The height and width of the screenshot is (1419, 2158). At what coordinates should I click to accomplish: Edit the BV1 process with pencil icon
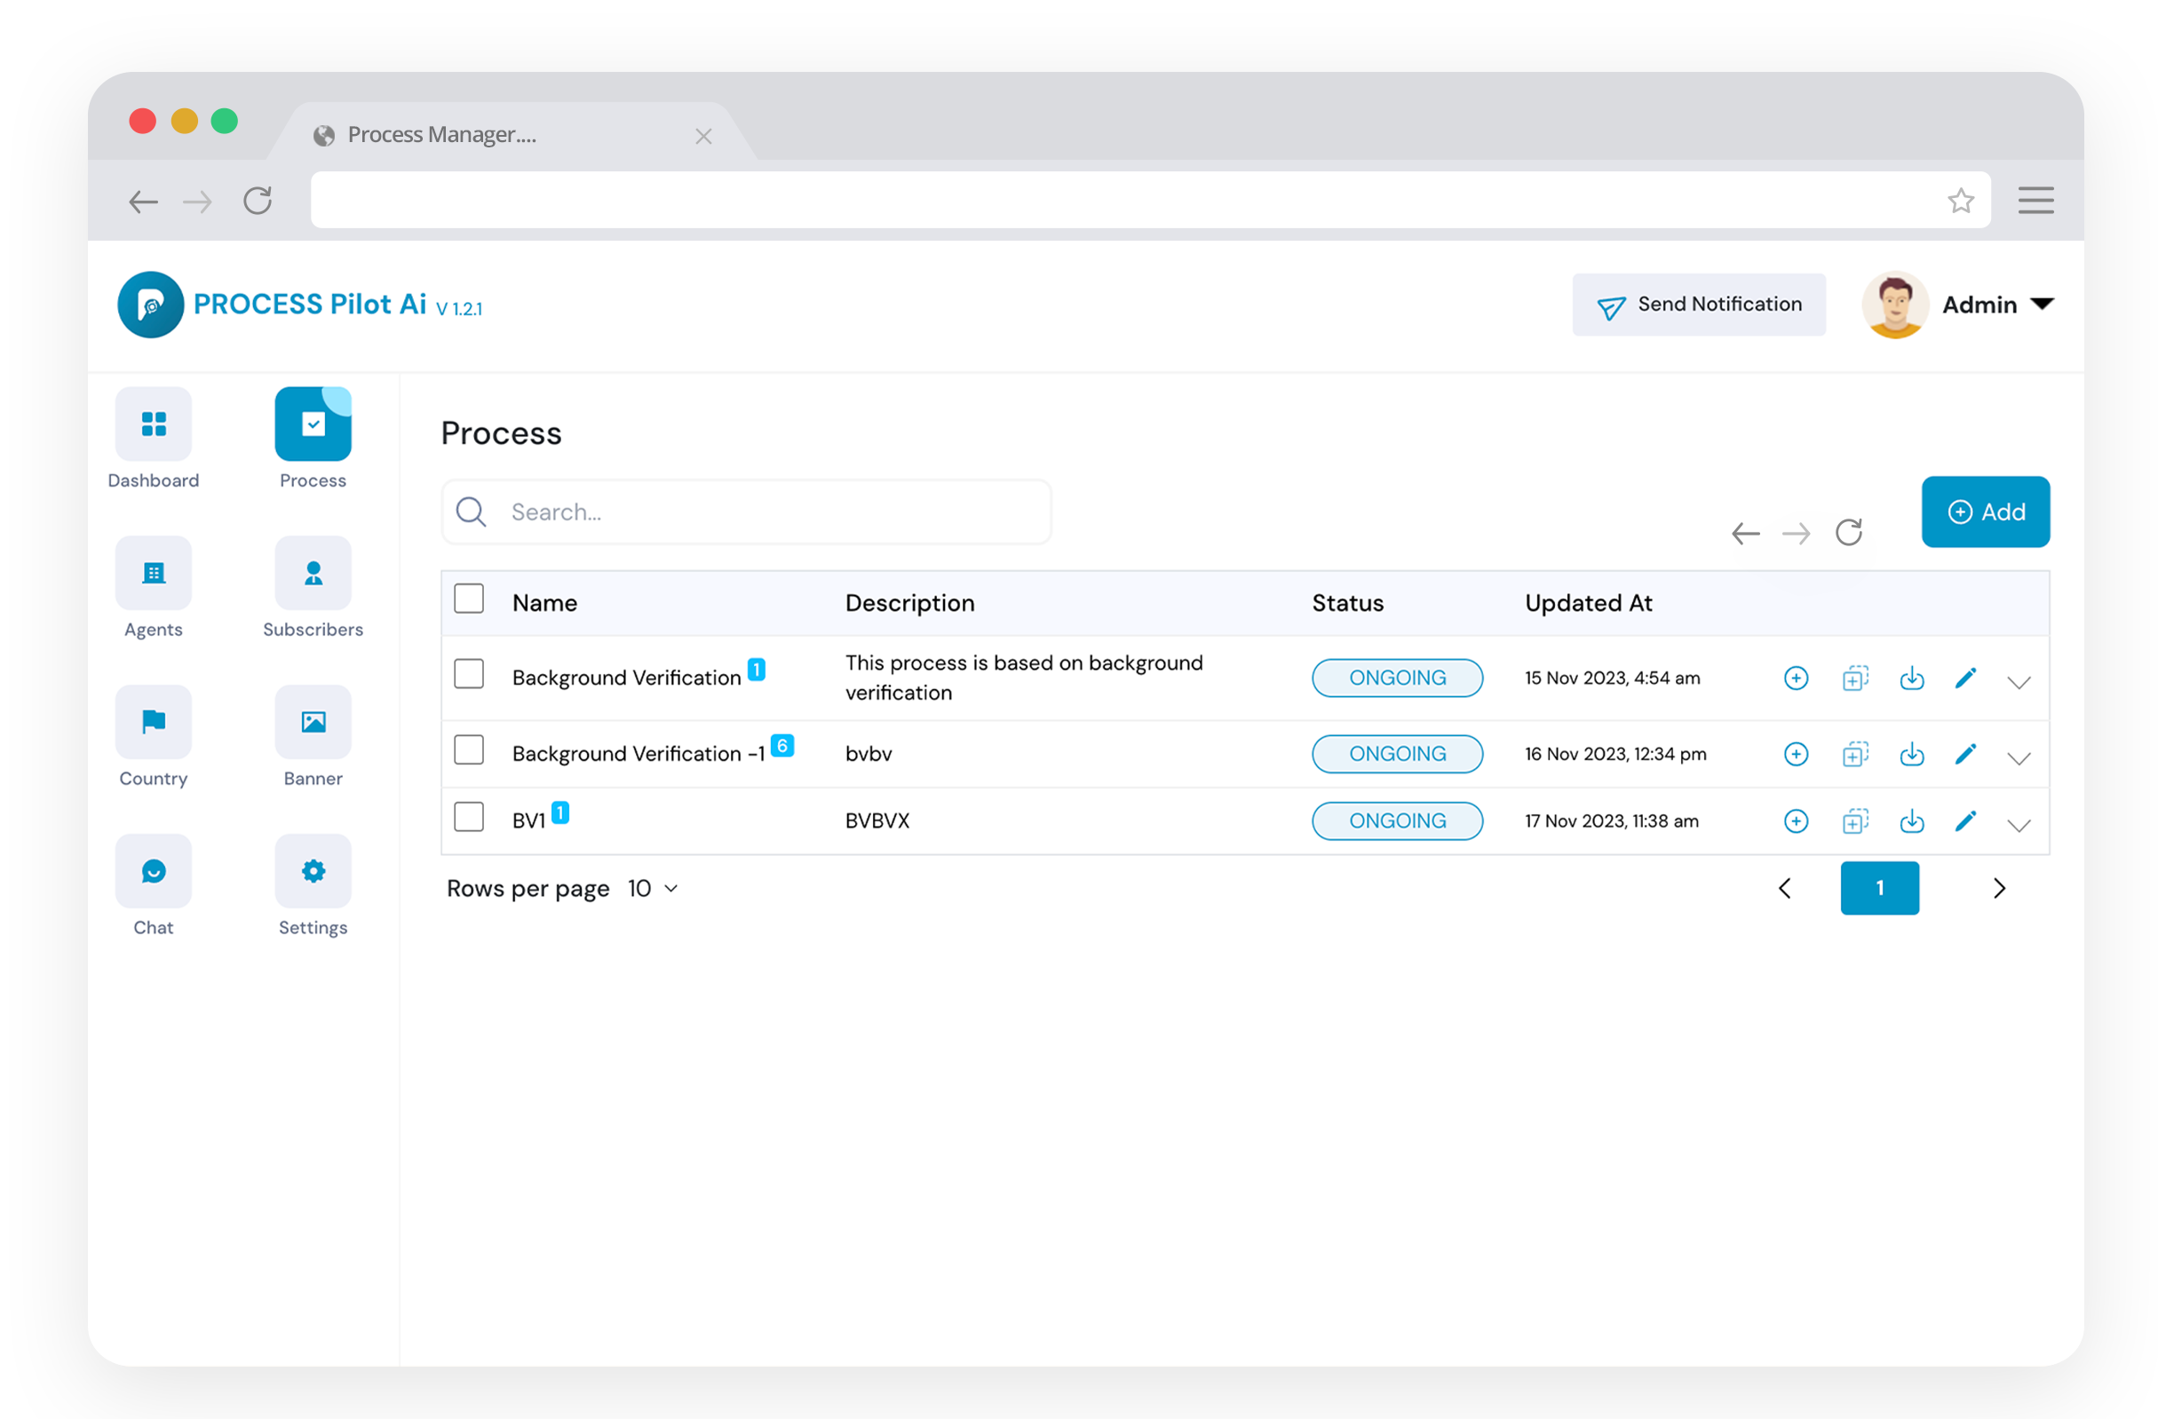[1966, 820]
